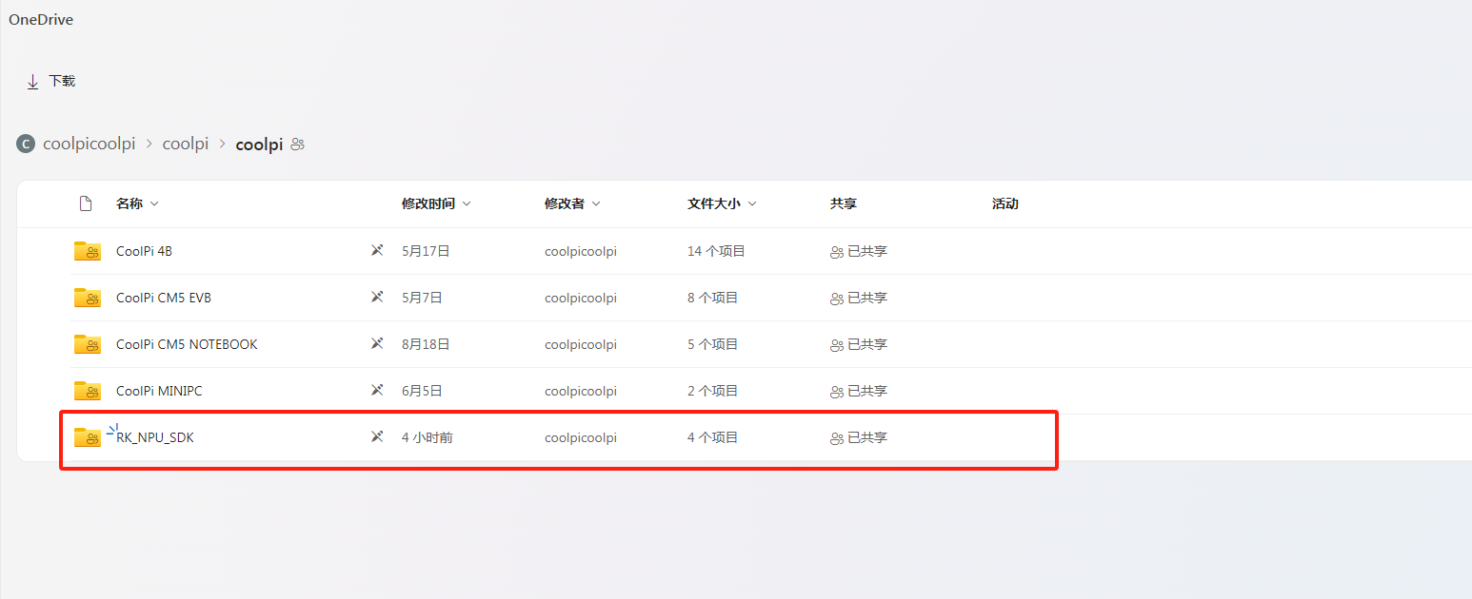This screenshot has width=1472, height=599.
Task: Click the download arrow icon
Action: [x=32, y=82]
